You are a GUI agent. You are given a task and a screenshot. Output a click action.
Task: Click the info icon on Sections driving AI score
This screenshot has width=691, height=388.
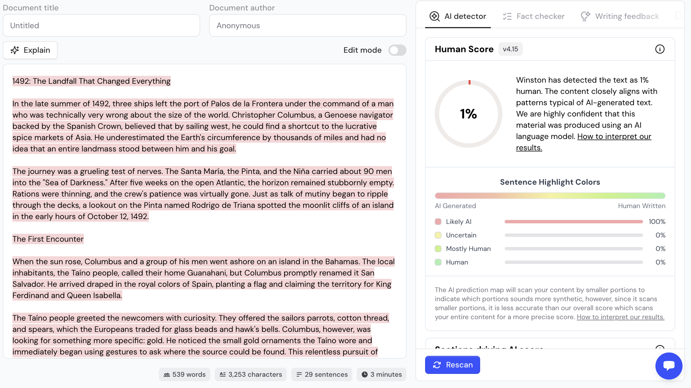[x=660, y=347]
